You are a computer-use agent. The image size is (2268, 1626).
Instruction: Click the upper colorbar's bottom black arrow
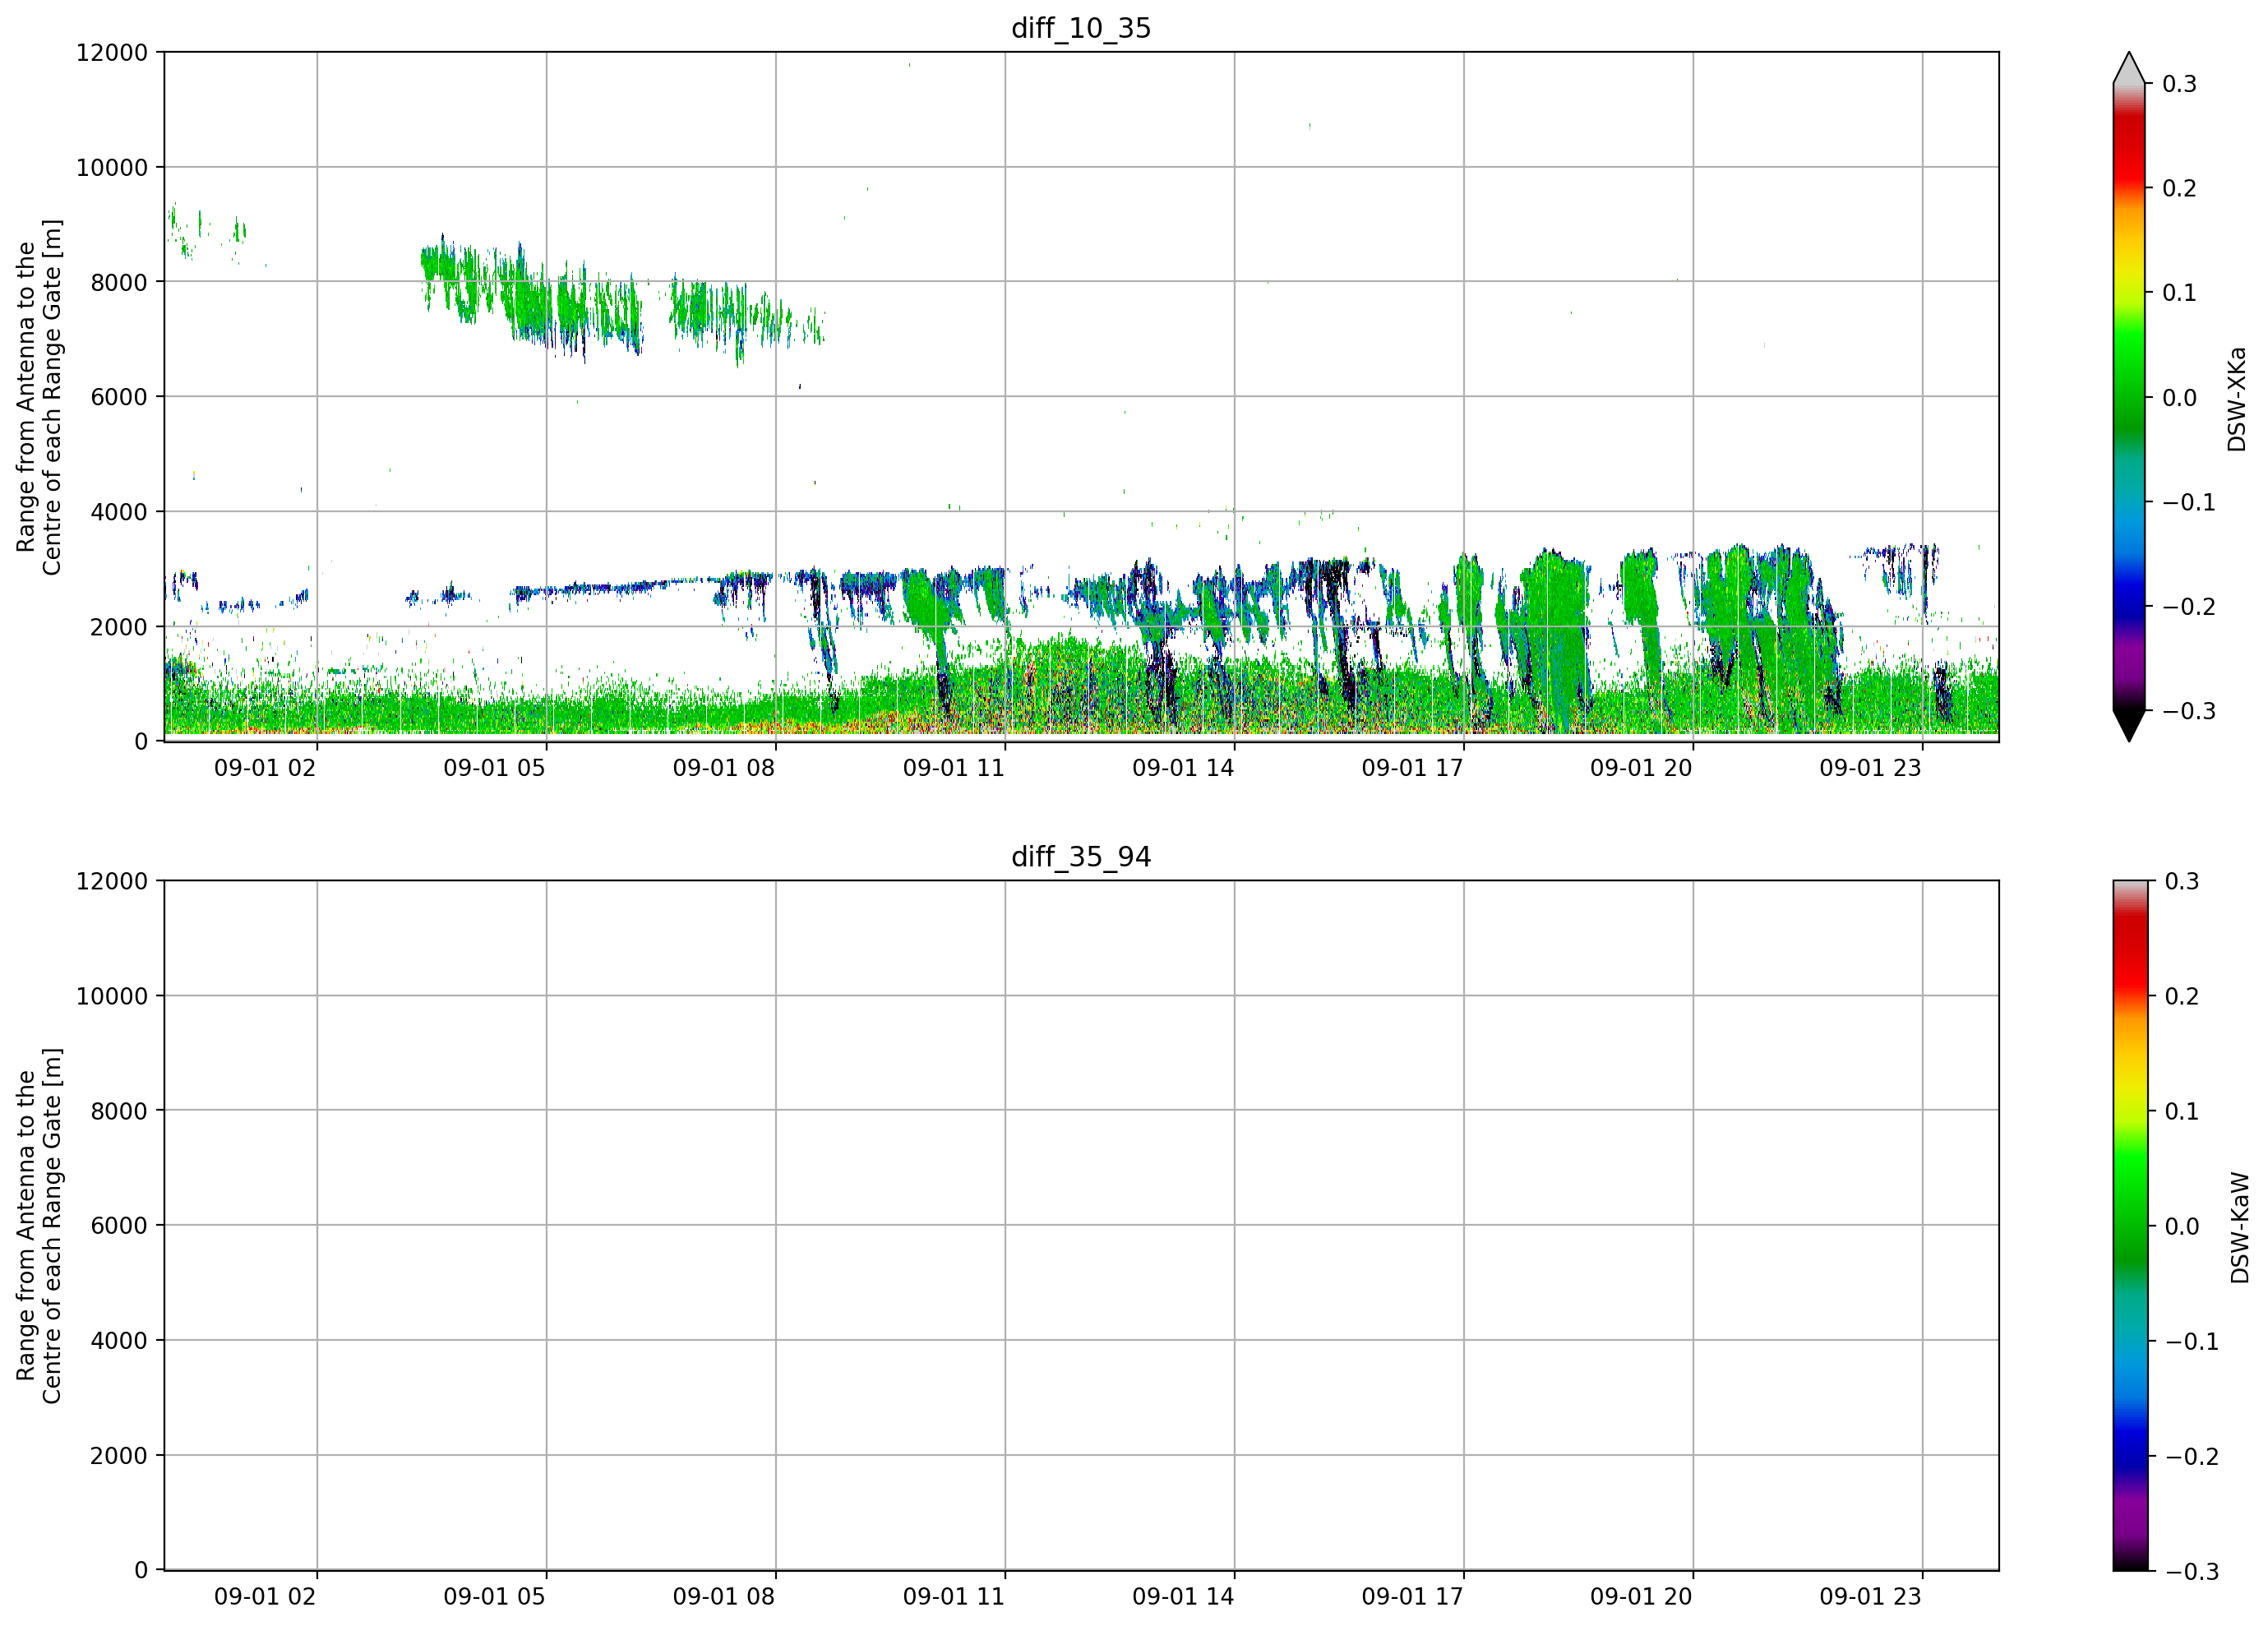coord(2129,725)
